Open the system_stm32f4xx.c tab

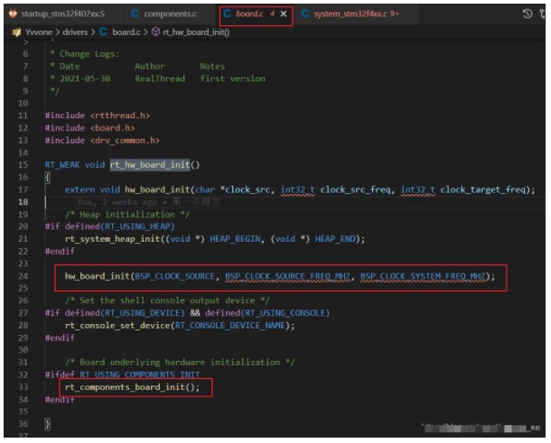356,14
